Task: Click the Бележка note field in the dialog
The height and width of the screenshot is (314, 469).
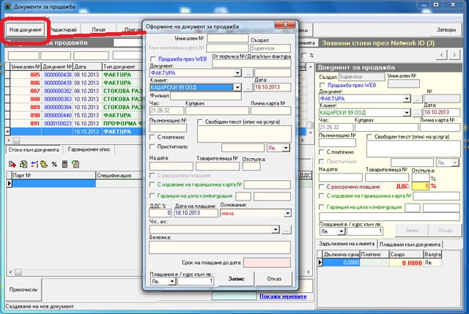Action: (220, 247)
